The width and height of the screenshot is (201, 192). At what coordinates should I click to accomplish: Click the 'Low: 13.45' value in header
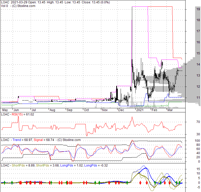[72, 2]
